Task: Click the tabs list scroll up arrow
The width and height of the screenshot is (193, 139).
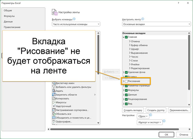Action: [189, 33]
